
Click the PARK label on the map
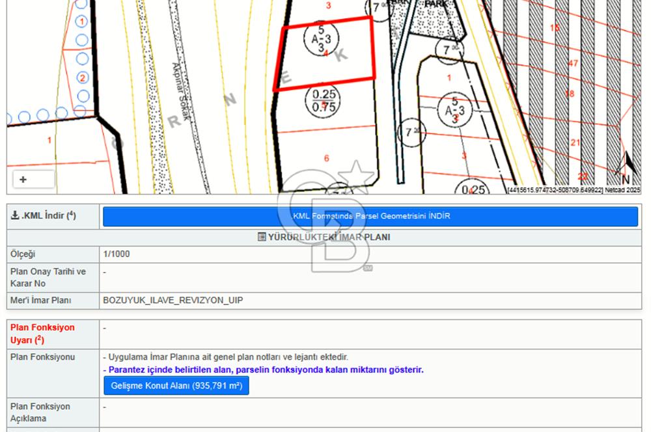pos(436,4)
